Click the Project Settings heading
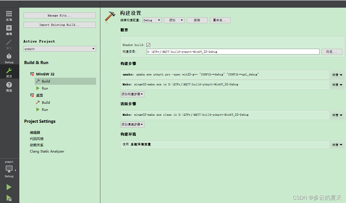This screenshot has height=203, width=346. (x=40, y=121)
